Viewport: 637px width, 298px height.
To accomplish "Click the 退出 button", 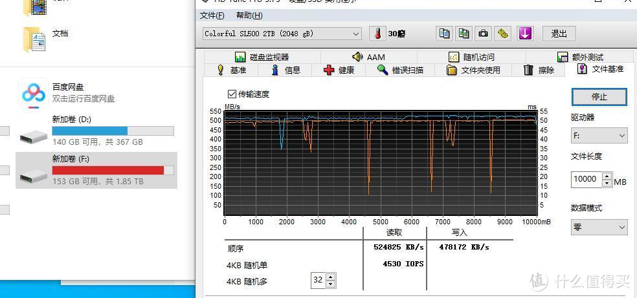I will [559, 34].
